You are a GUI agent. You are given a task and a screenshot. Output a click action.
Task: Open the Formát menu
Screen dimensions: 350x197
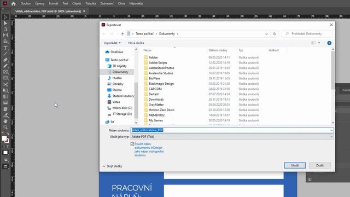point(54,4)
